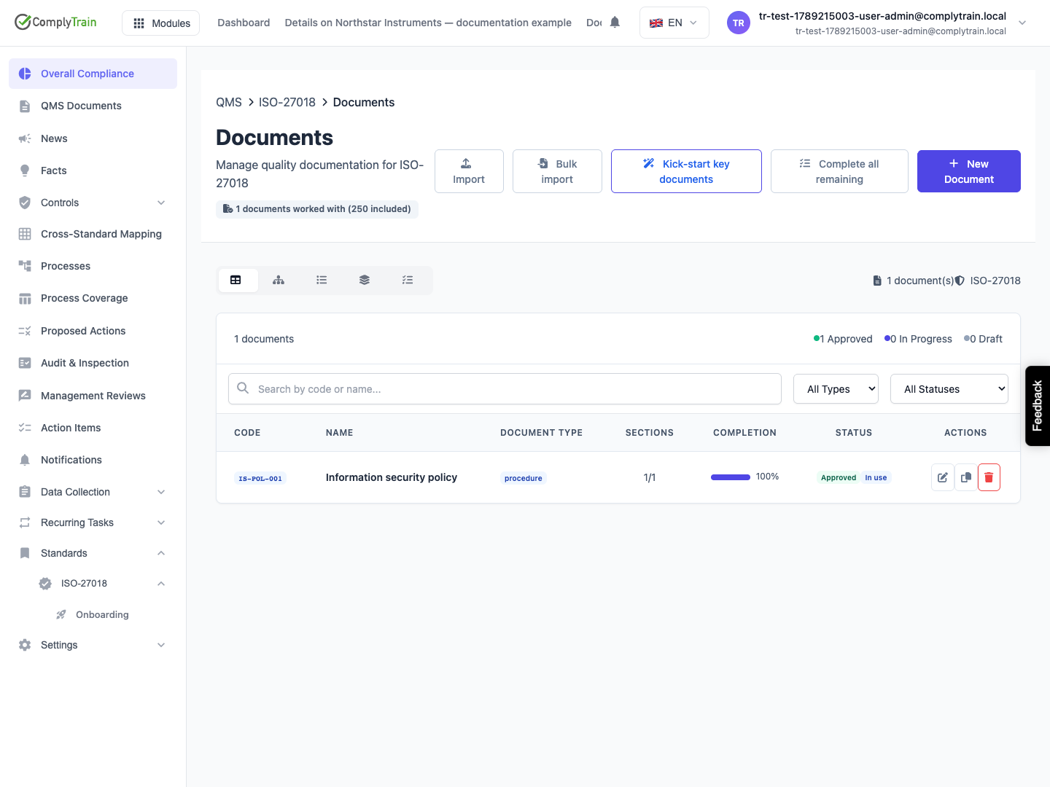This screenshot has width=1050, height=787.
Task: Click the Management Reviews icon
Action: [25, 396]
